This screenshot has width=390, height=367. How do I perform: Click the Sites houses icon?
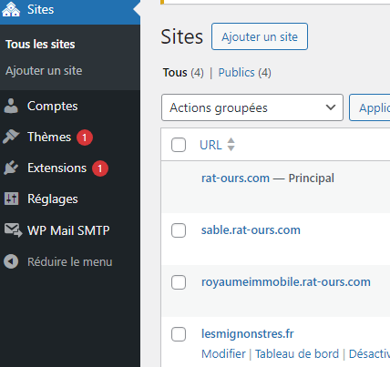point(11,9)
